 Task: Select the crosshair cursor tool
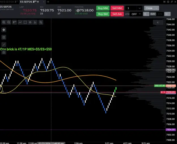4,30
